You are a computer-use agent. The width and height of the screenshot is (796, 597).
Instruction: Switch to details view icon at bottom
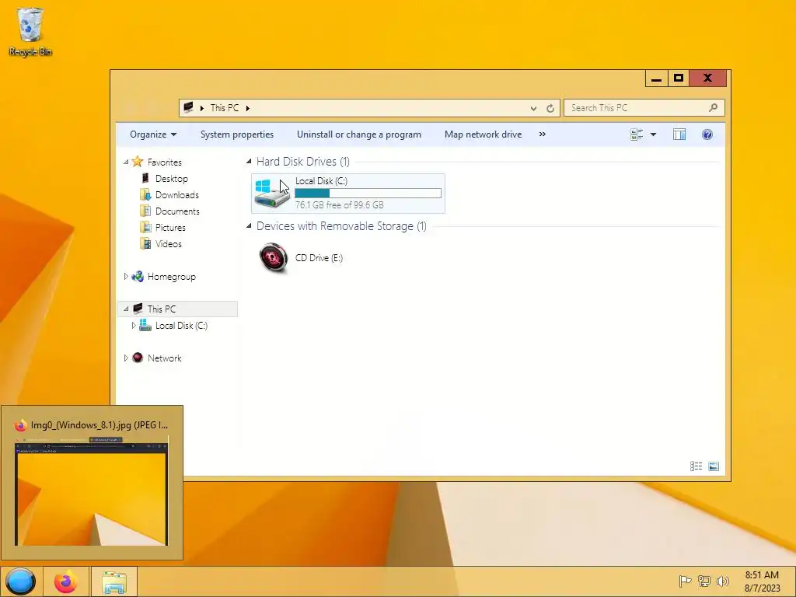click(x=696, y=466)
